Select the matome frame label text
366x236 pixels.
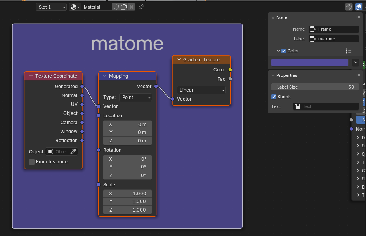click(127, 43)
